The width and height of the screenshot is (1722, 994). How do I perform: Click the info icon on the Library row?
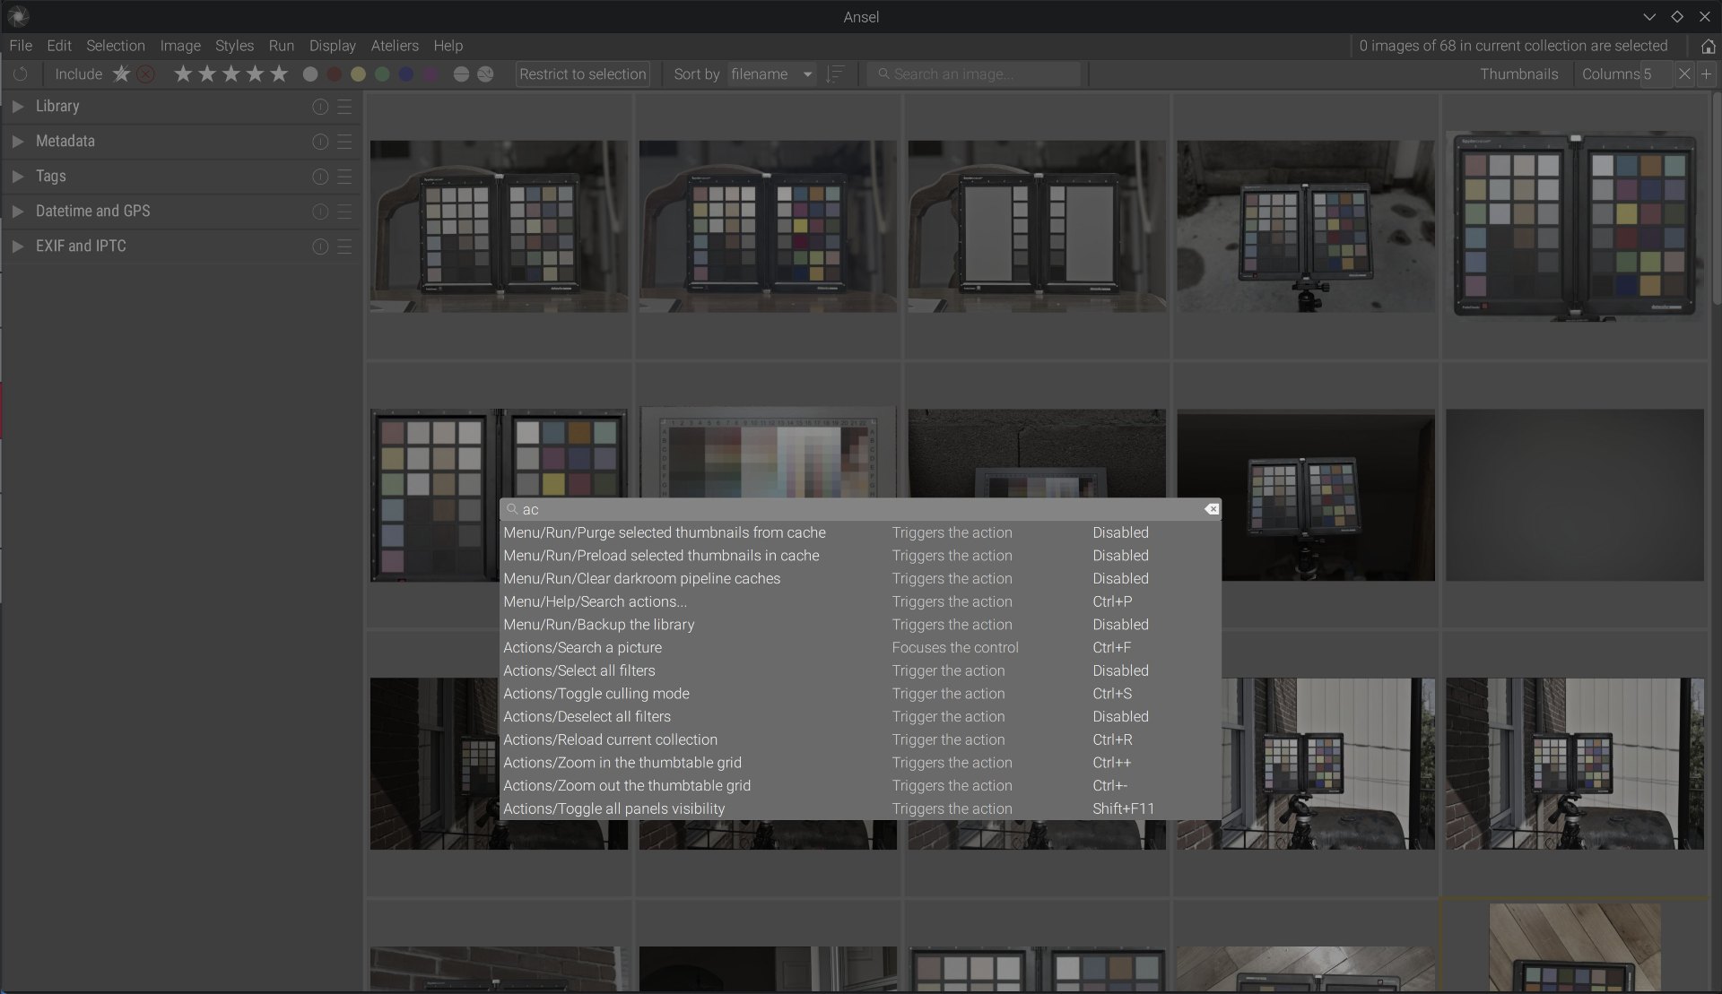(320, 107)
